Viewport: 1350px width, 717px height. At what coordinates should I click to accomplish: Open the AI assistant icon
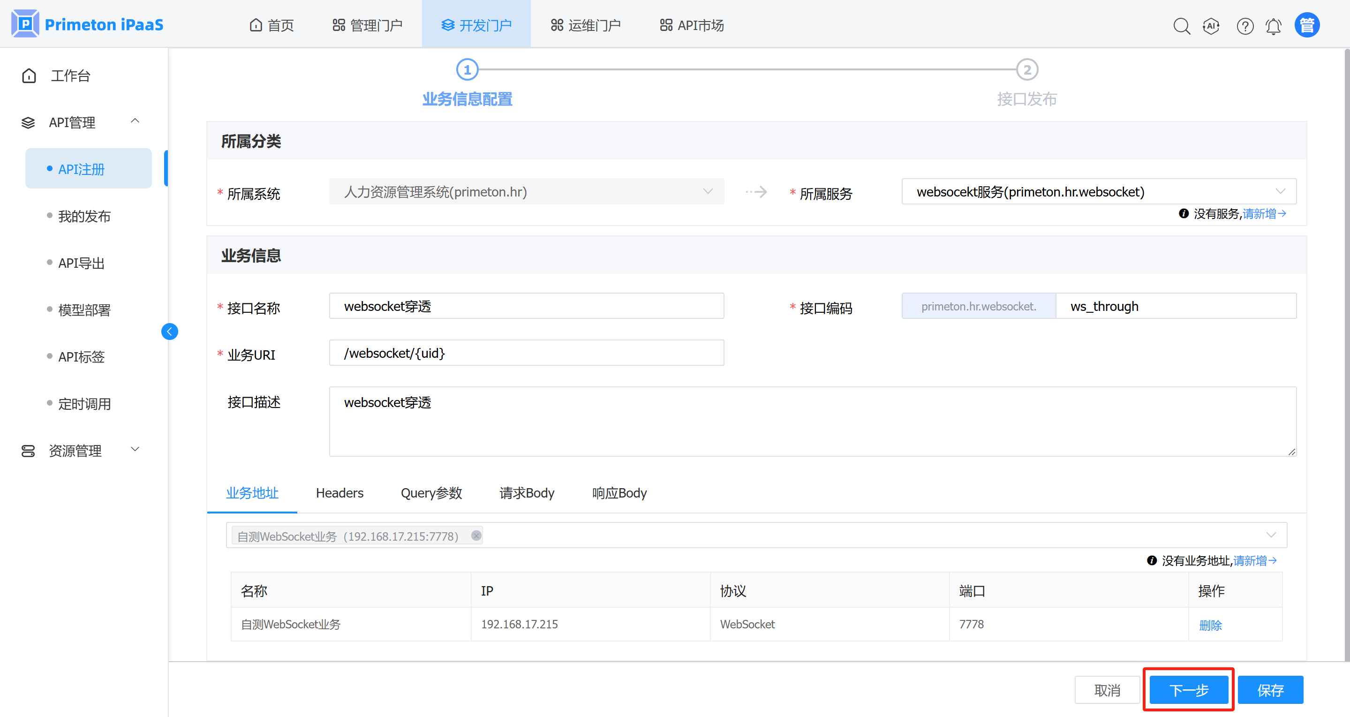click(x=1211, y=26)
